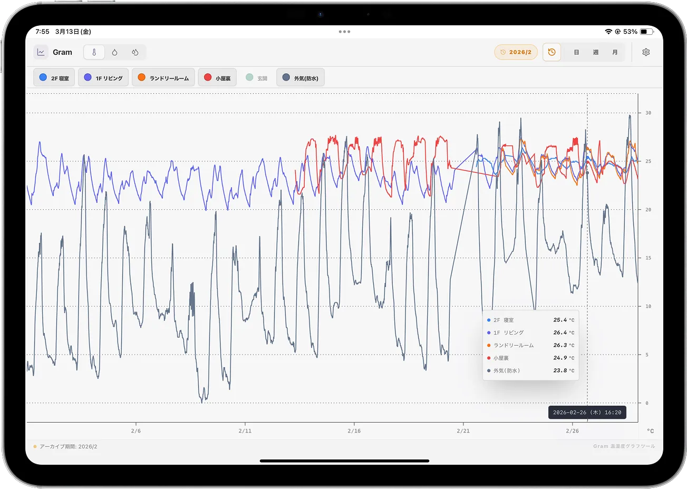Click the red 小屋裏 color dot
Image resolution: width=687 pixels, height=489 pixels.
pos(208,77)
